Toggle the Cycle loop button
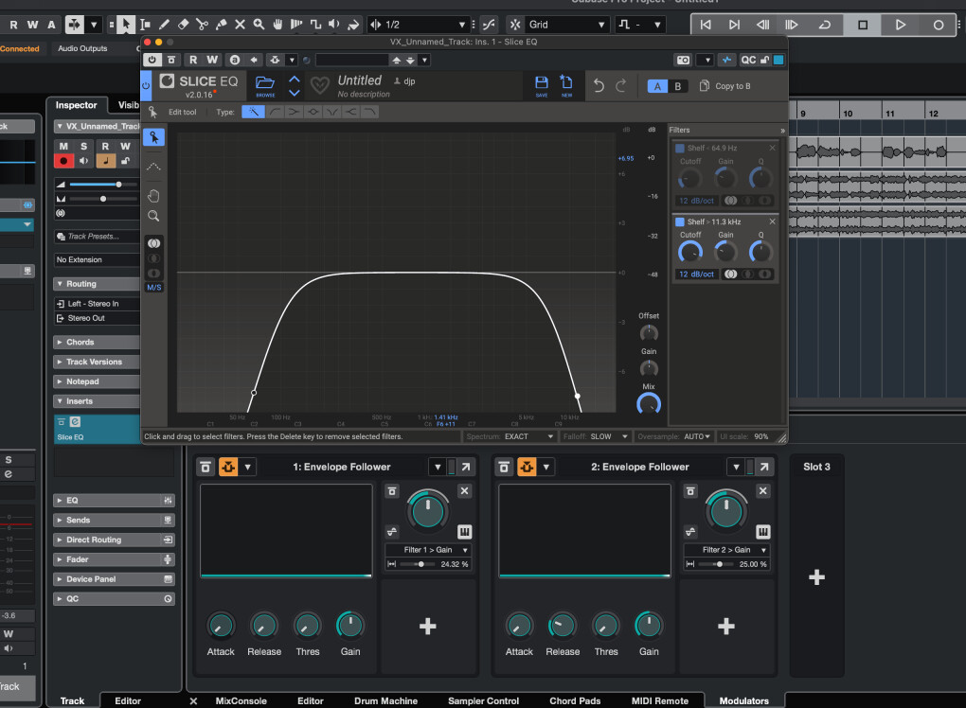The width and height of the screenshot is (966, 708). coord(824,25)
